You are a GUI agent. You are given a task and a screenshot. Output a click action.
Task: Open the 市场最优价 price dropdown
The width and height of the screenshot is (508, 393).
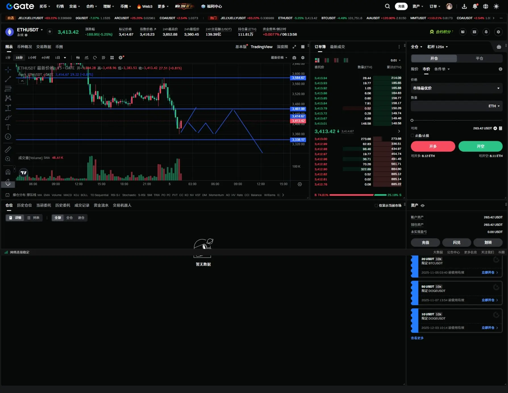pyautogui.click(x=457, y=88)
